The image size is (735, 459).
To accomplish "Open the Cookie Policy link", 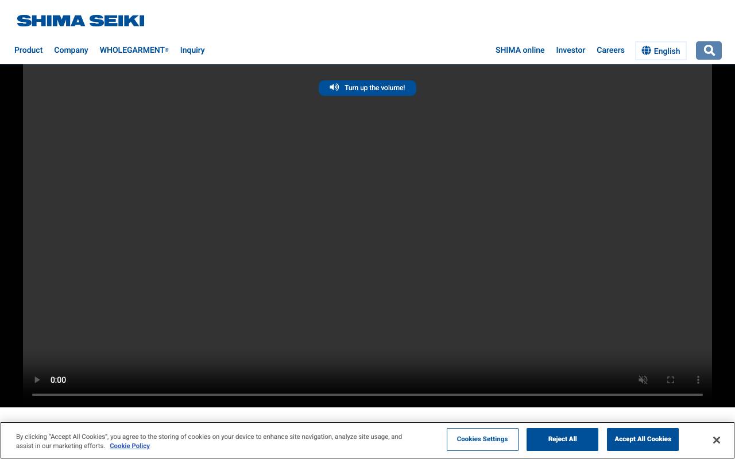I will pos(130,446).
